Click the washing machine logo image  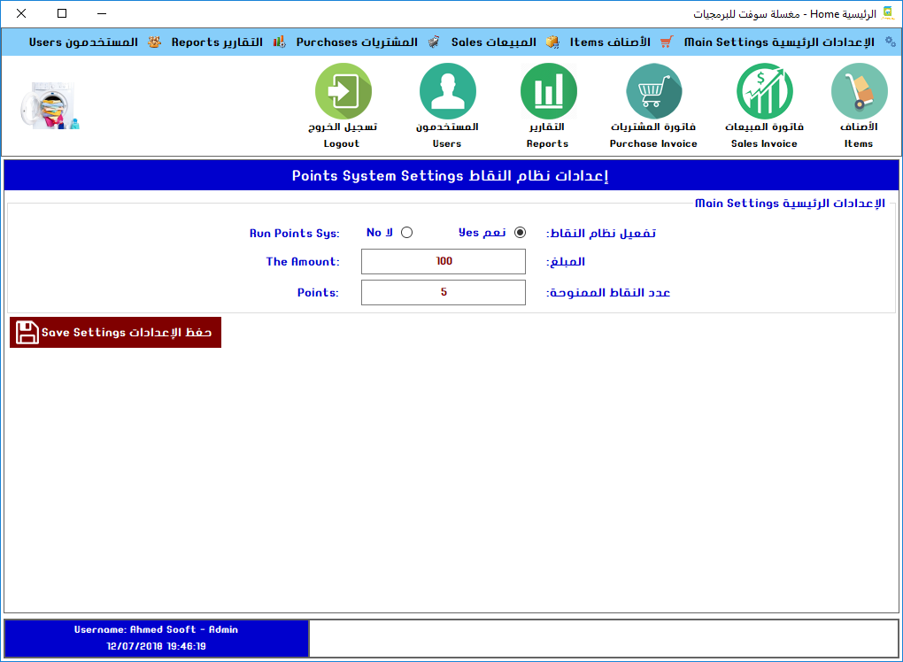coord(50,106)
